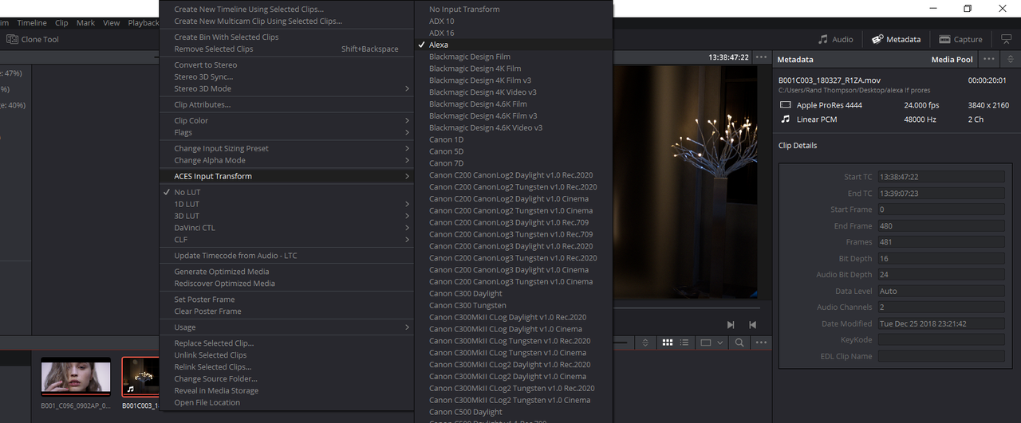Choose ADX 10 input transform

click(514, 22)
